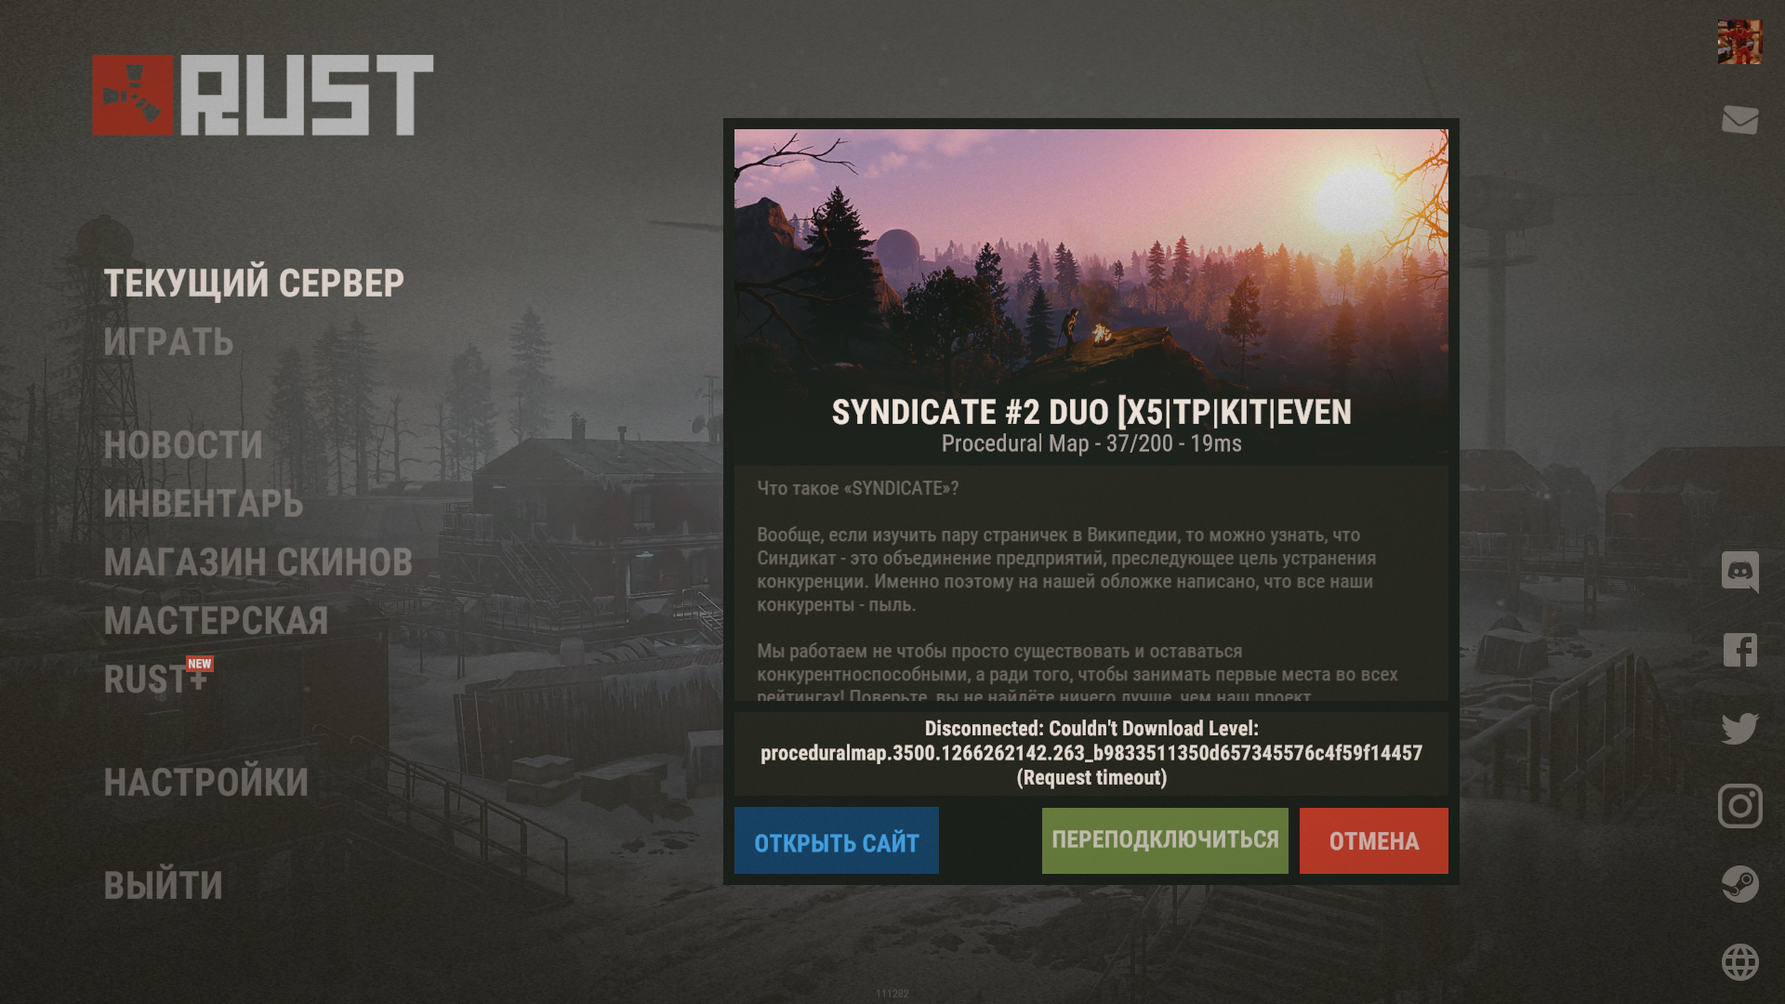1785x1004 pixels.
Task: Open the Steam icon link
Action: [x=1739, y=884]
